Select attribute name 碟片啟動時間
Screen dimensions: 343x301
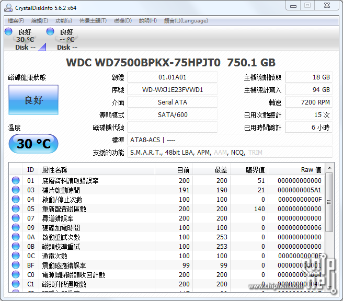click(x=61, y=190)
